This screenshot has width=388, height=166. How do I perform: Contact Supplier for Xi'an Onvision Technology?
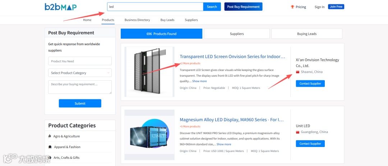click(x=310, y=84)
